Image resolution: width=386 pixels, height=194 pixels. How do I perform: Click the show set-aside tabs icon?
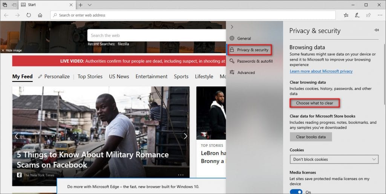click(x=14, y=5)
